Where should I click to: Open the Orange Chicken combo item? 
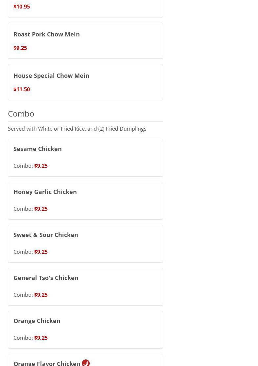[x=37, y=321]
